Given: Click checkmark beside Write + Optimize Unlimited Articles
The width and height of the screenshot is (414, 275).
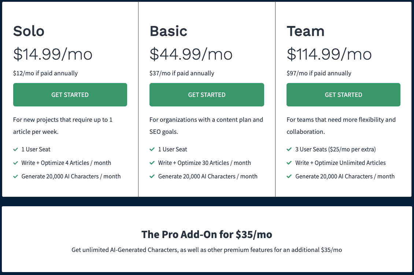Looking at the screenshot, I should (289, 163).
